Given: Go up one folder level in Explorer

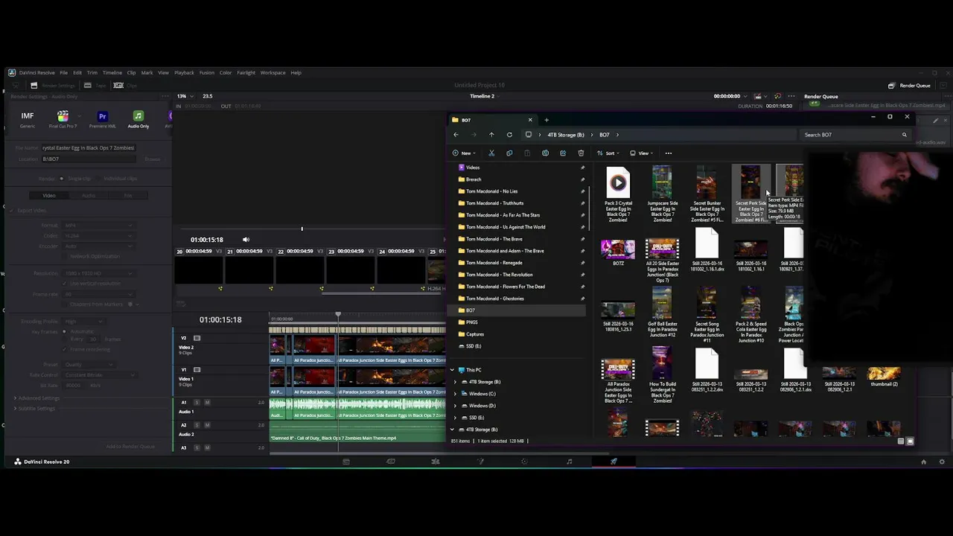Looking at the screenshot, I should [491, 135].
